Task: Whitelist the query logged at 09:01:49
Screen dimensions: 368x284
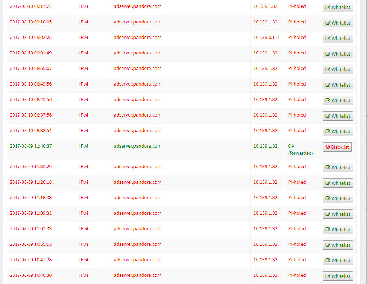Action: pyautogui.click(x=338, y=54)
